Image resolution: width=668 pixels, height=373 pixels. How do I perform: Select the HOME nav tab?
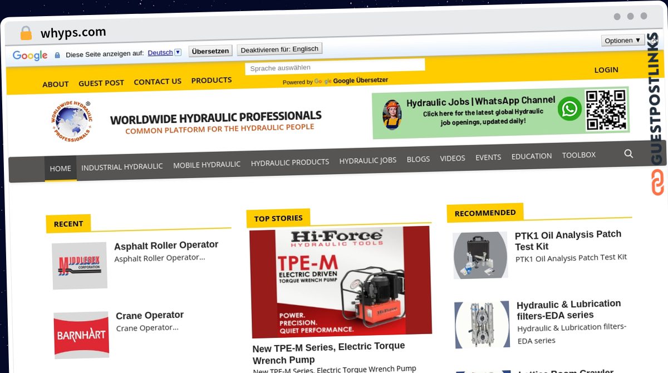point(61,168)
